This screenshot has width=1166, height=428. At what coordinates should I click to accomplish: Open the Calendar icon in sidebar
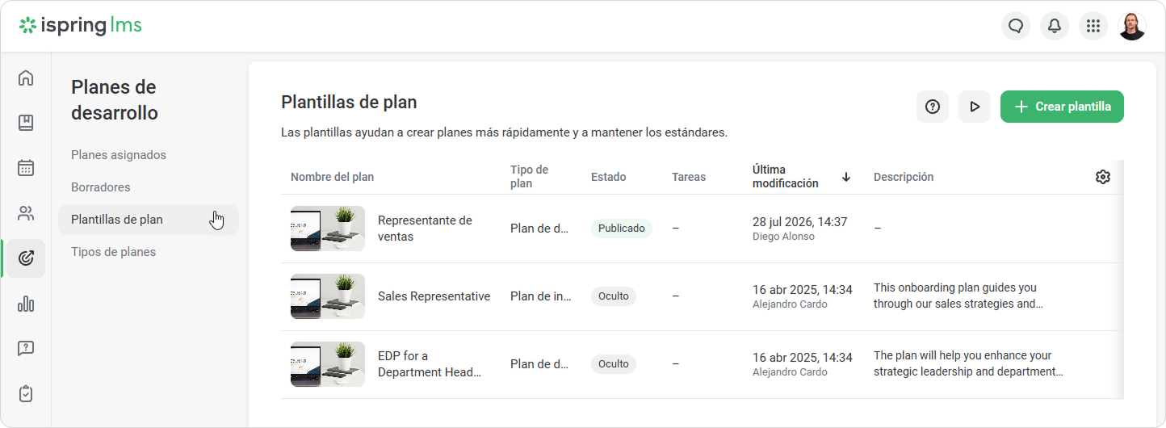[26, 168]
